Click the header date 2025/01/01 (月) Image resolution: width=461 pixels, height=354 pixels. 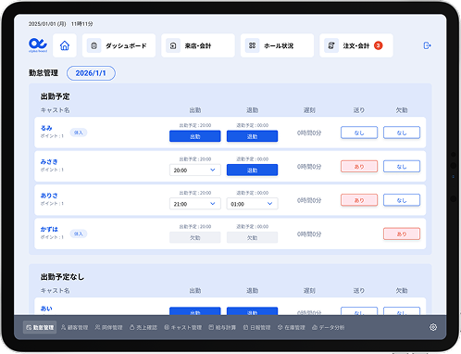pos(47,24)
